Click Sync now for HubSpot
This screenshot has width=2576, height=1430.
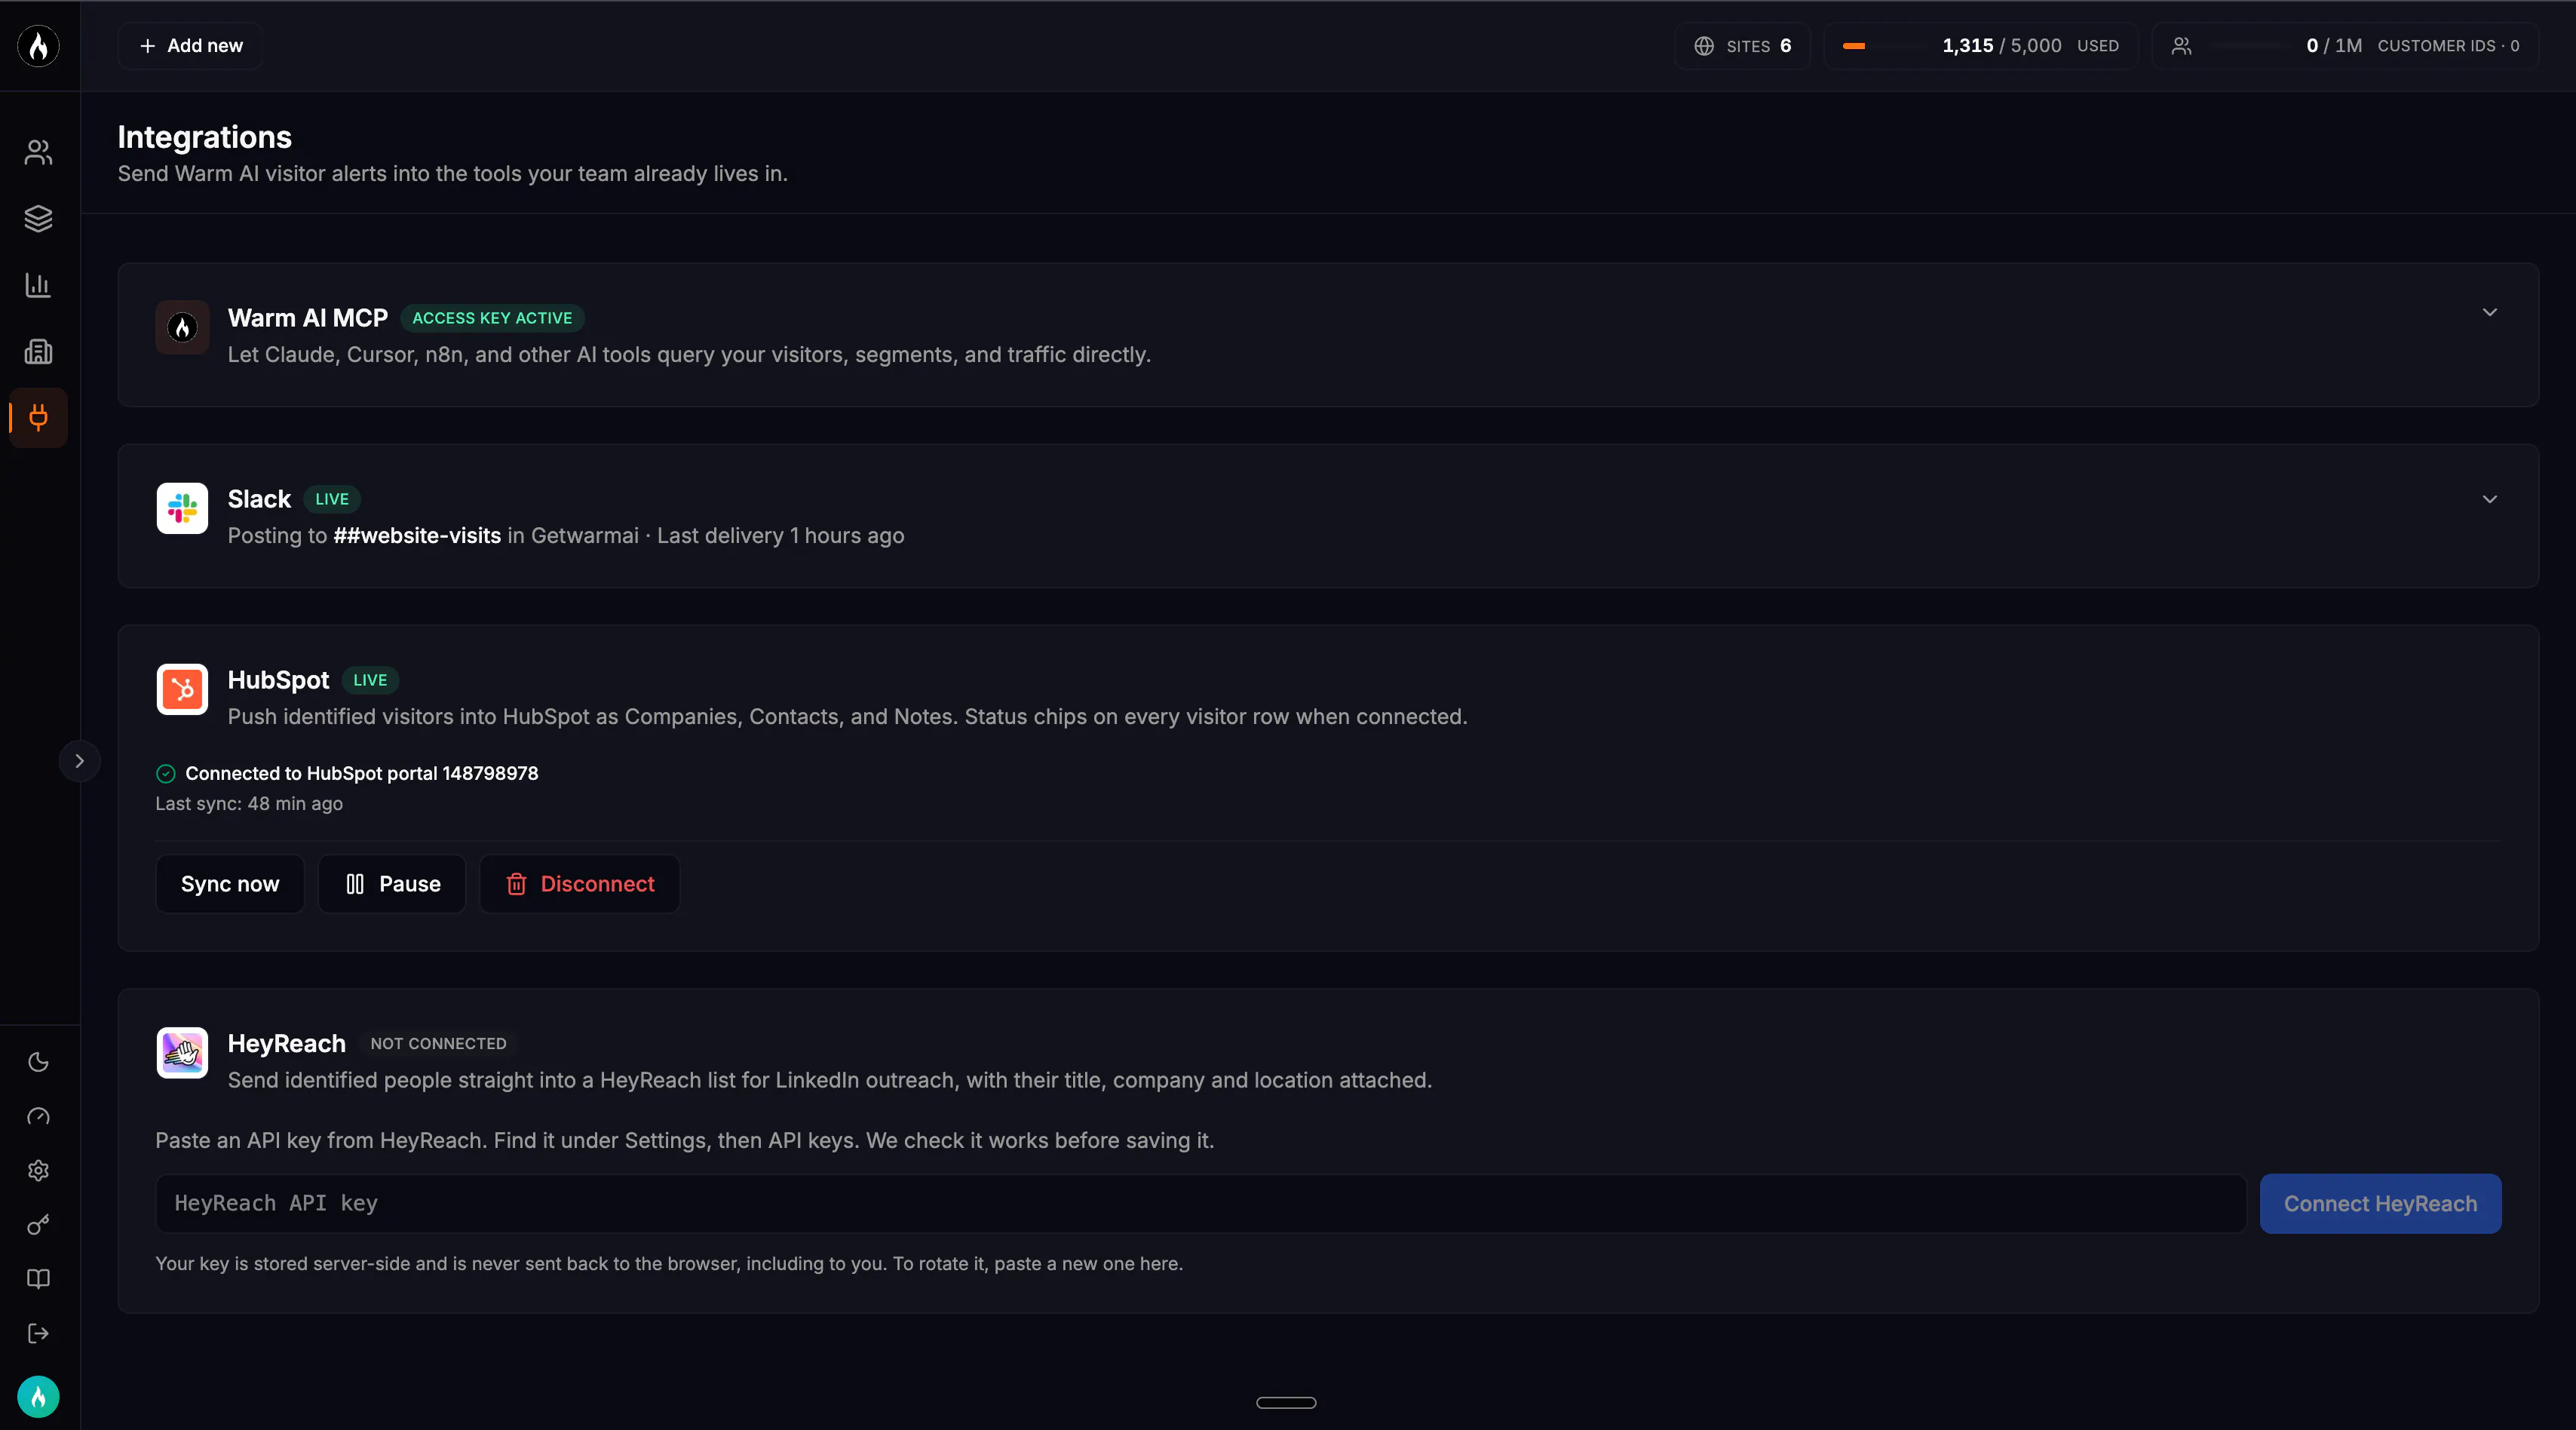pos(230,884)
